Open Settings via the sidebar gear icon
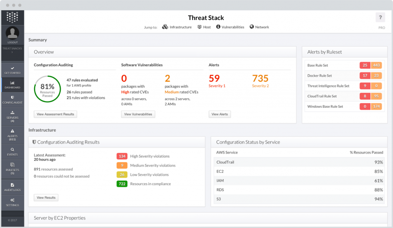Image resolution: width=393 pixels, height=228 pixels. click(x=12, y=202)
